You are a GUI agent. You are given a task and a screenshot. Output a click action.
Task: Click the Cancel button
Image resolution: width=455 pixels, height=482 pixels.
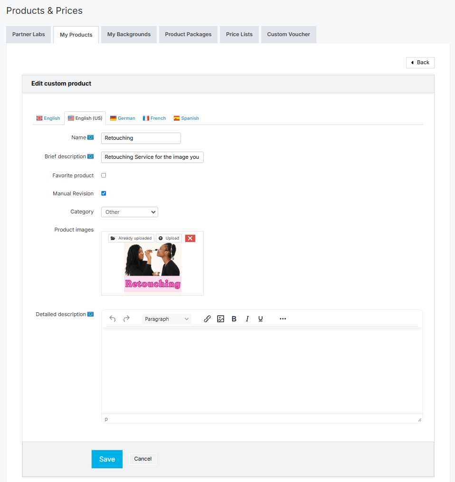(x=143, y=459)
